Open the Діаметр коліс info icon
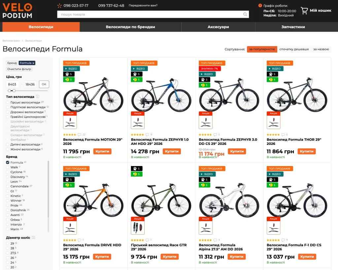Screen dimensions: 338x270 (33, 237)
